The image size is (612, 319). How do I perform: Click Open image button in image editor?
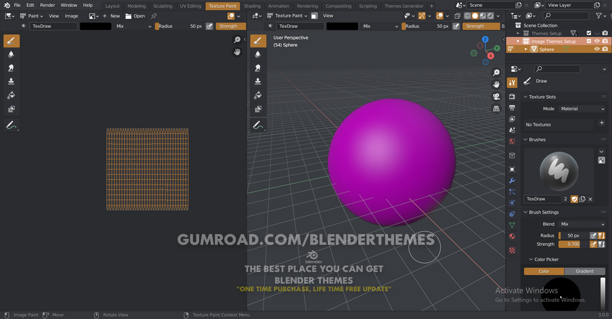click(x=135, y=16)
